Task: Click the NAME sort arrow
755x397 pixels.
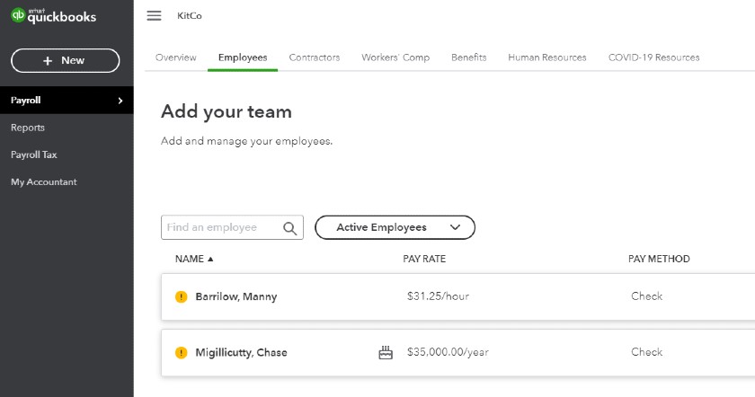Action: 210,259
